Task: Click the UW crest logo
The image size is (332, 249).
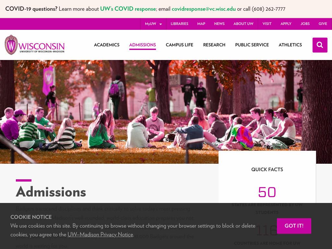Action: (11, 45)
